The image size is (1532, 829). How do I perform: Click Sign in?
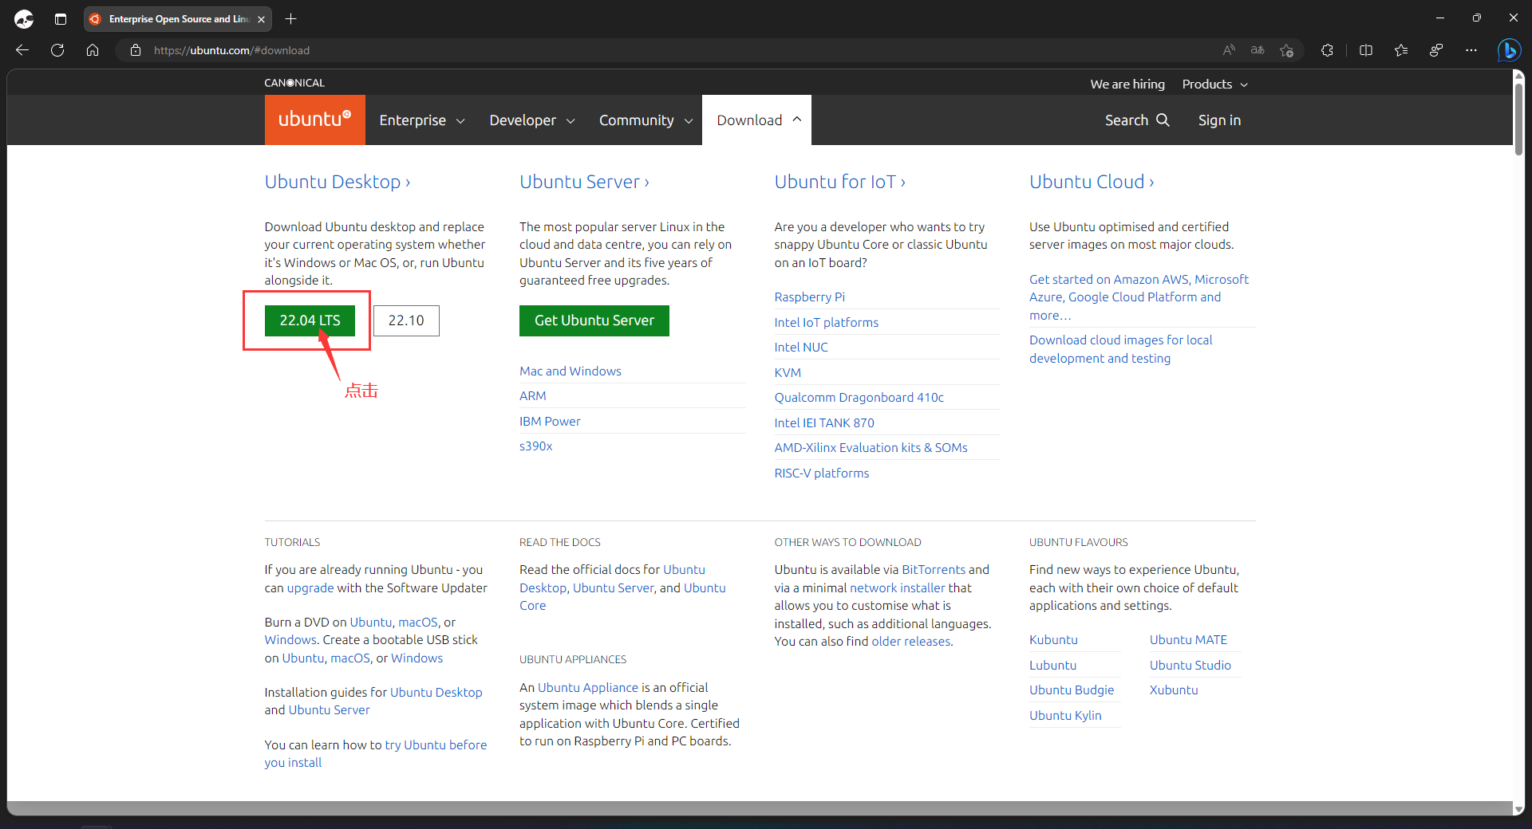[1219, 120]
